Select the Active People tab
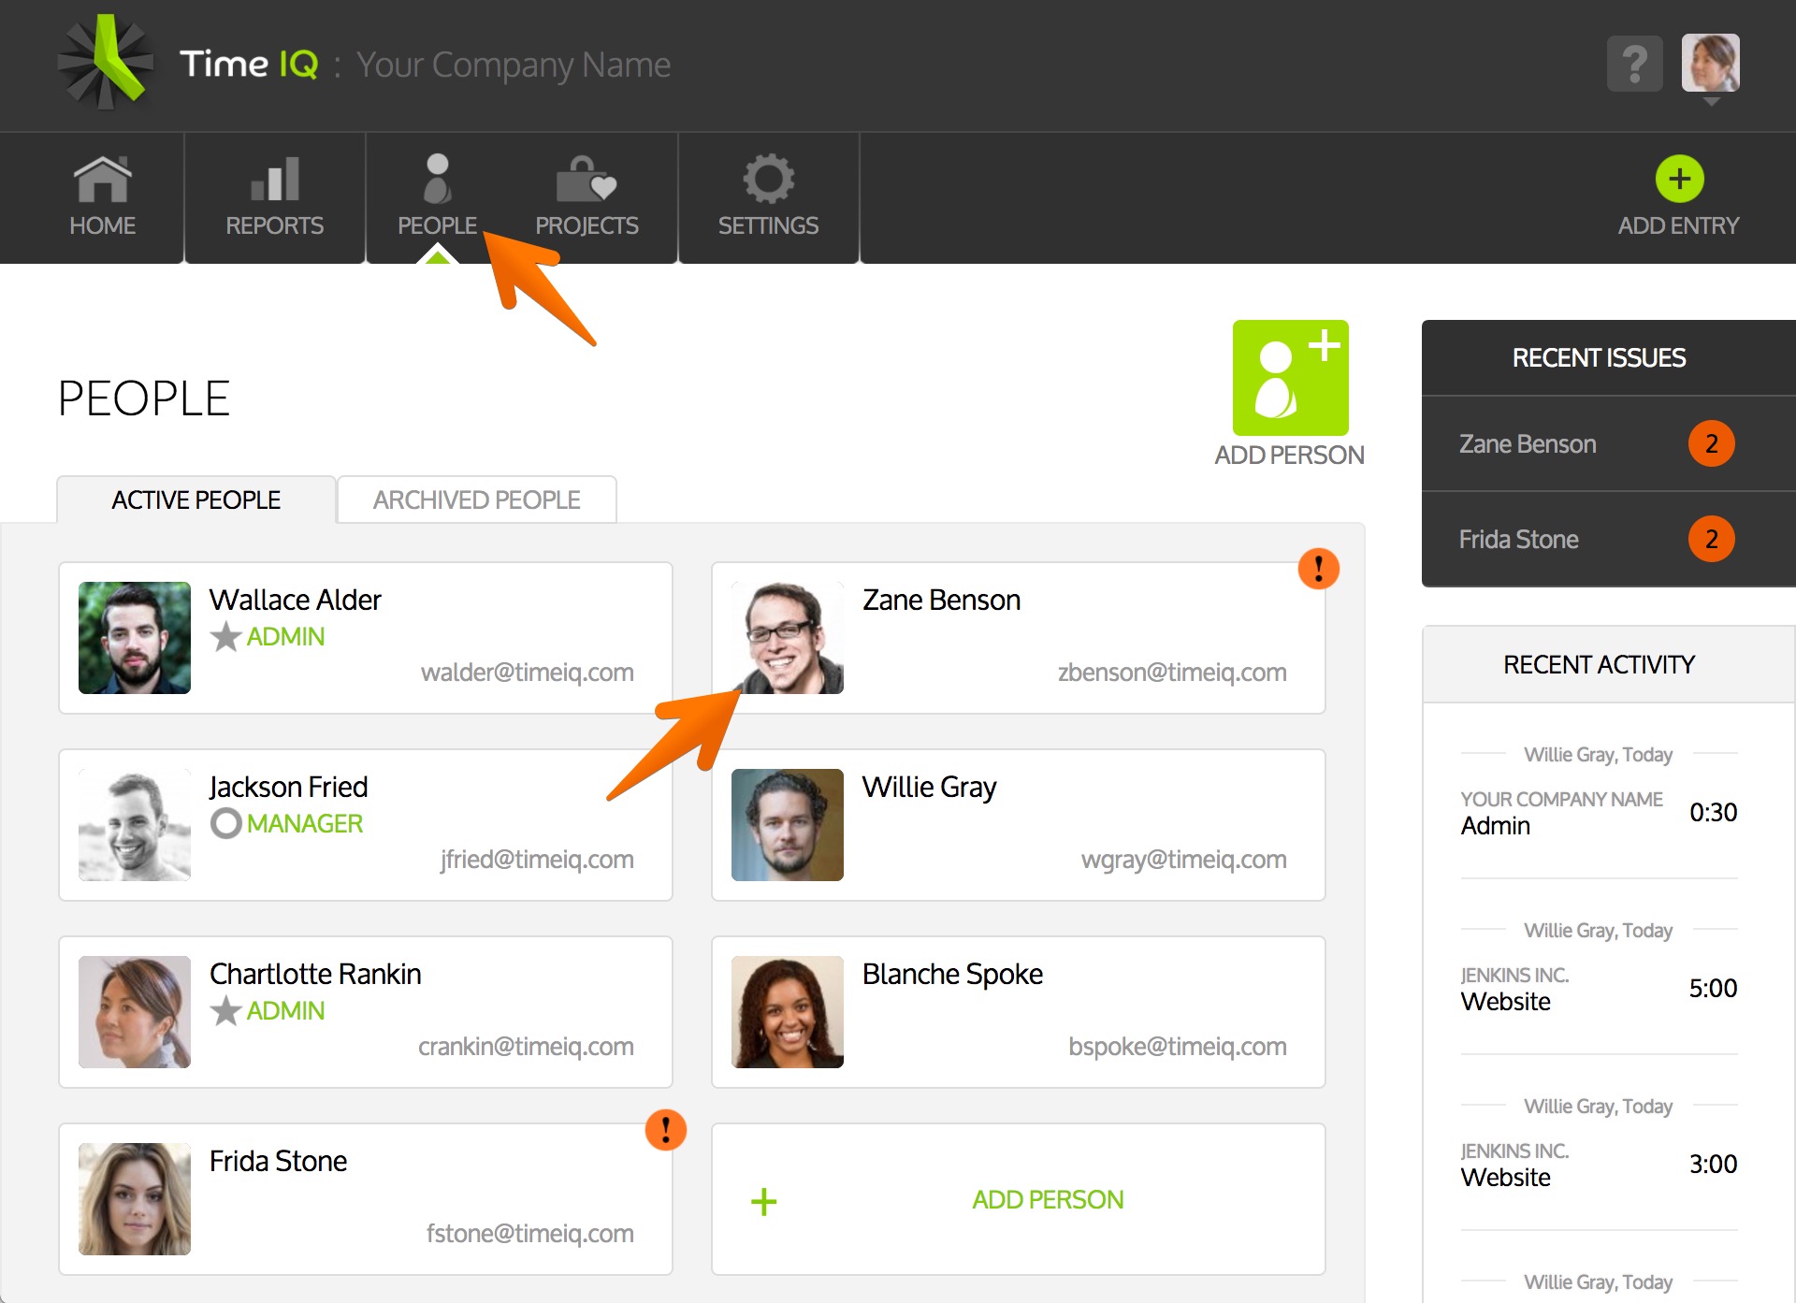 click(196, 499)
